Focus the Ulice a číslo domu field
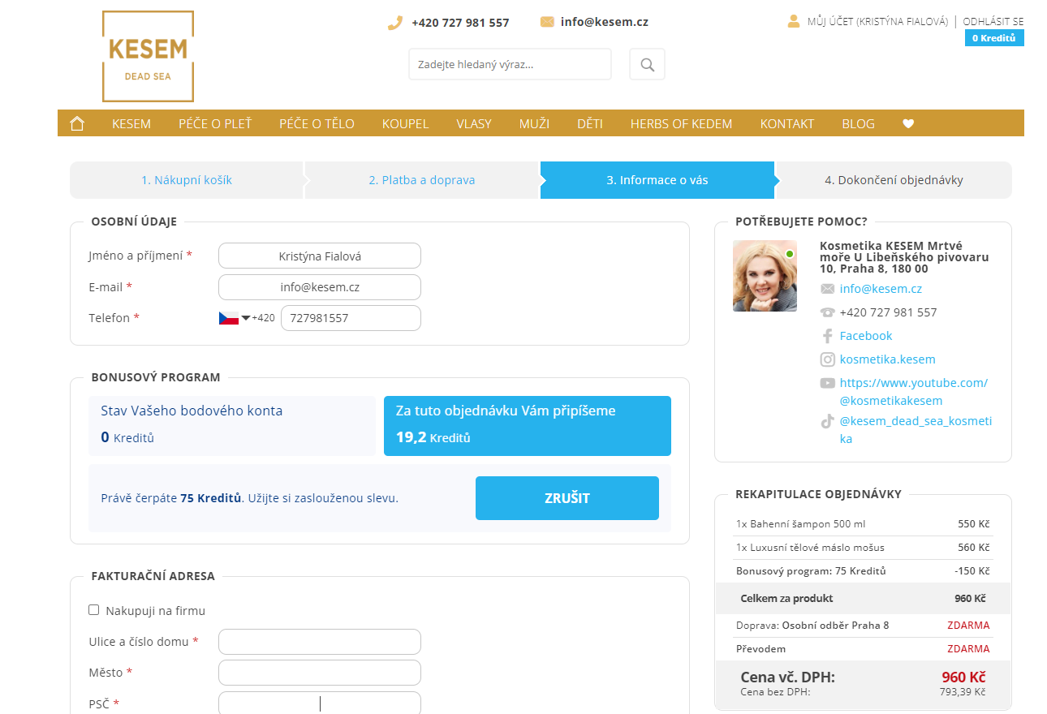Image resolution: width=1047 pixels, height=714 pixels. click(x=320, y=642)
